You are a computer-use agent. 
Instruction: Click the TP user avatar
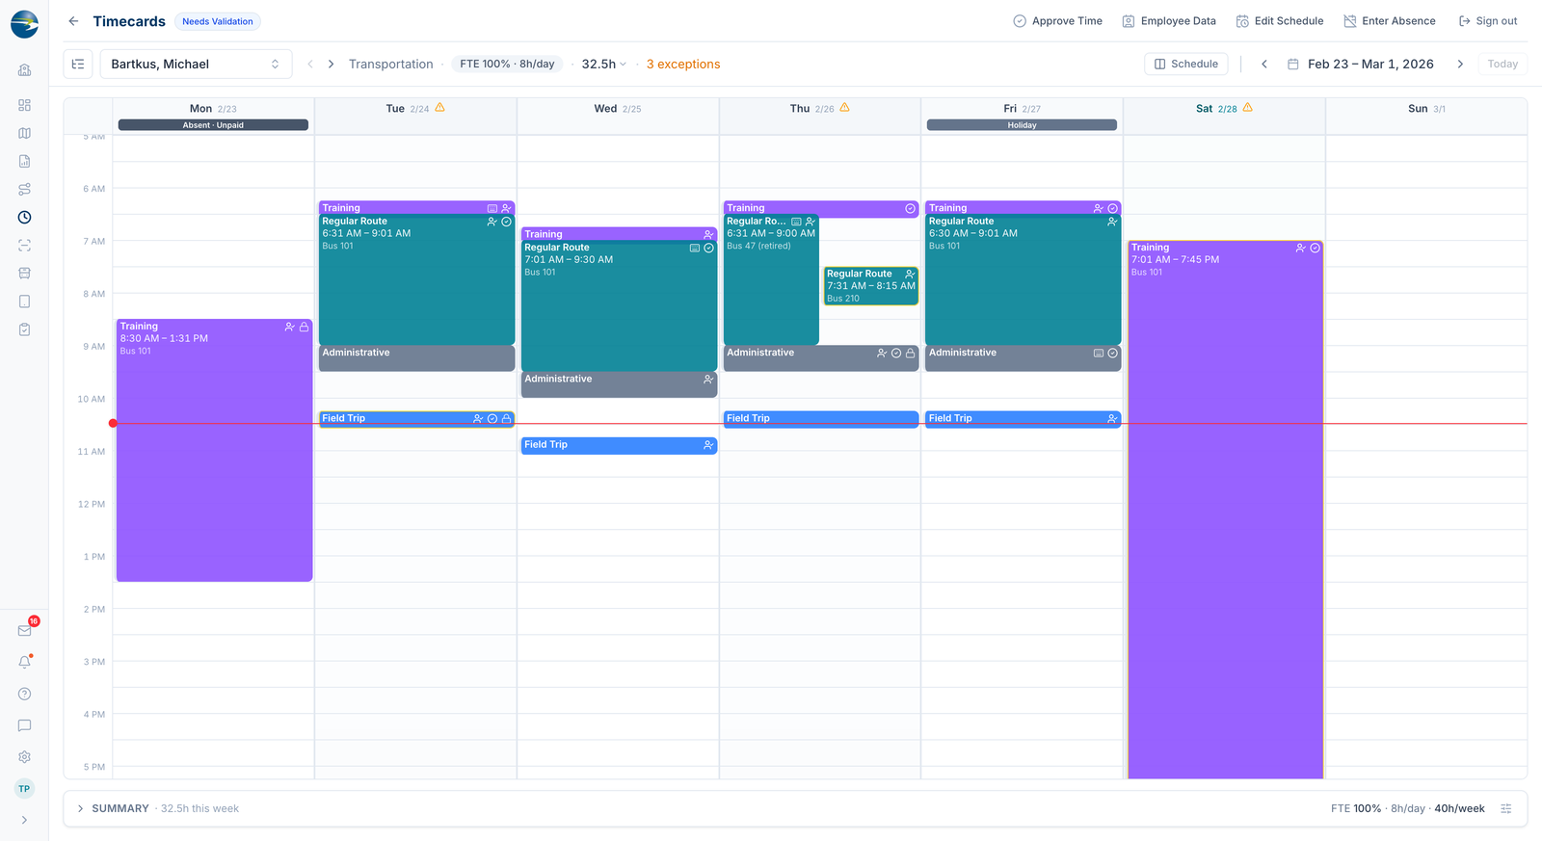click(x=24, y=789)
